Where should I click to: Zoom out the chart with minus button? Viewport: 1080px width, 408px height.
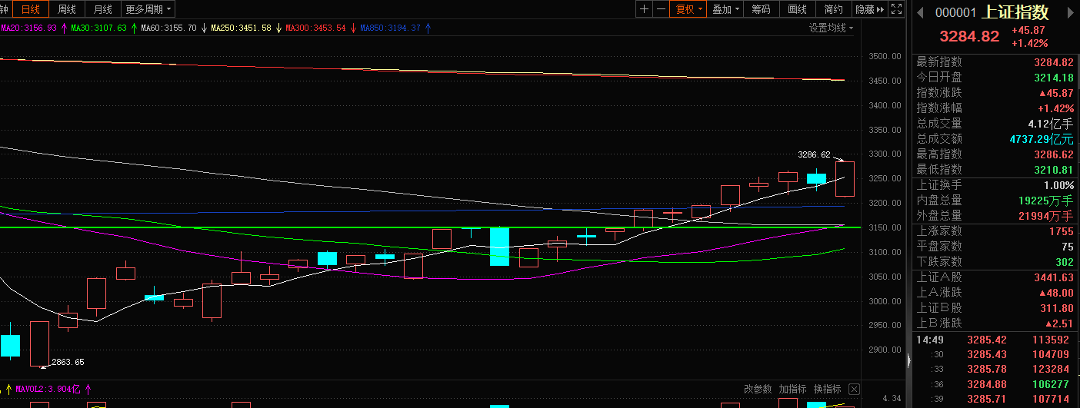661,9
